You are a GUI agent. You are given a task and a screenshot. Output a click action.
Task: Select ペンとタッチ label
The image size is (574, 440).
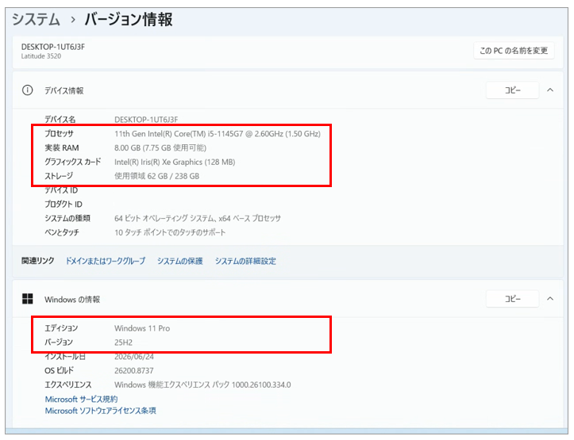(61, 232)
